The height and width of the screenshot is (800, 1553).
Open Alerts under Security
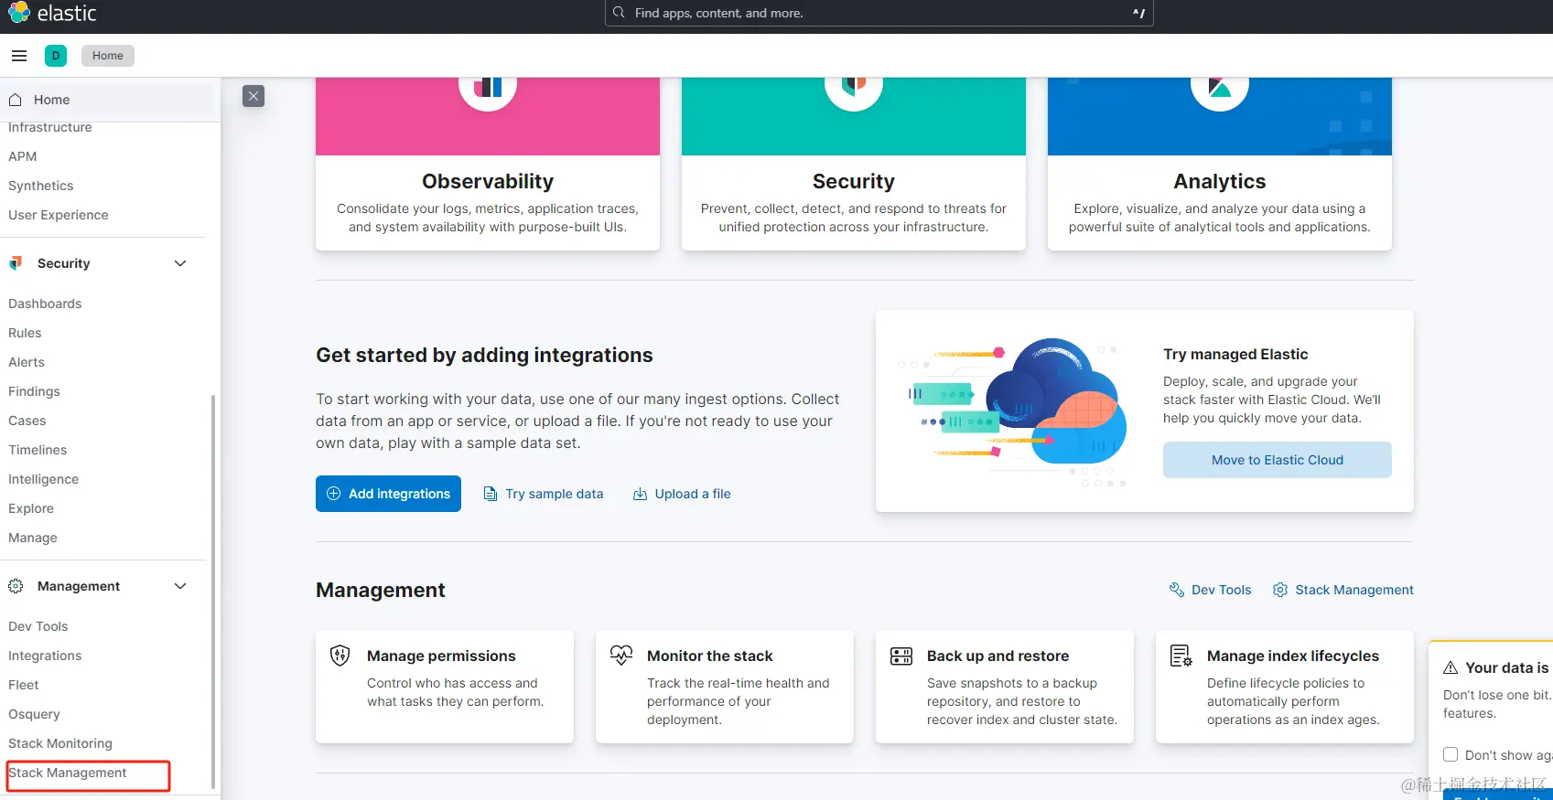[x=27, y=362]
